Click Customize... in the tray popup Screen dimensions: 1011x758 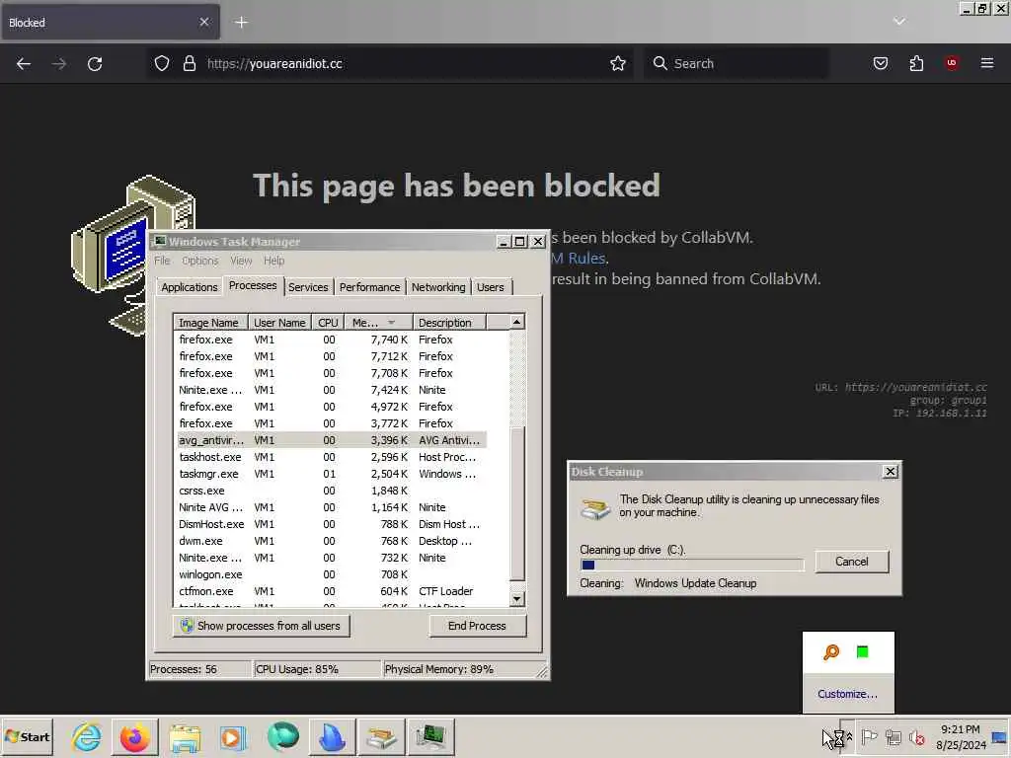pos(847,694)
